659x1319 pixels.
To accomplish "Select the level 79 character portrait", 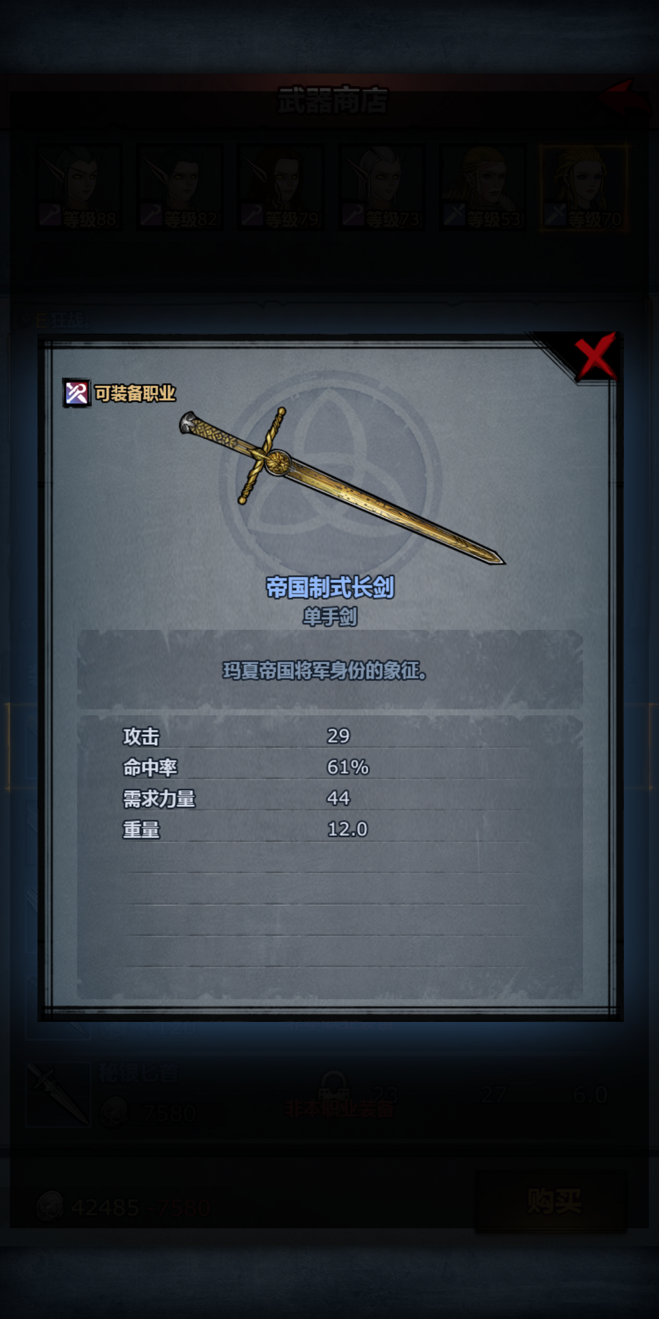I will pos(281,187).
